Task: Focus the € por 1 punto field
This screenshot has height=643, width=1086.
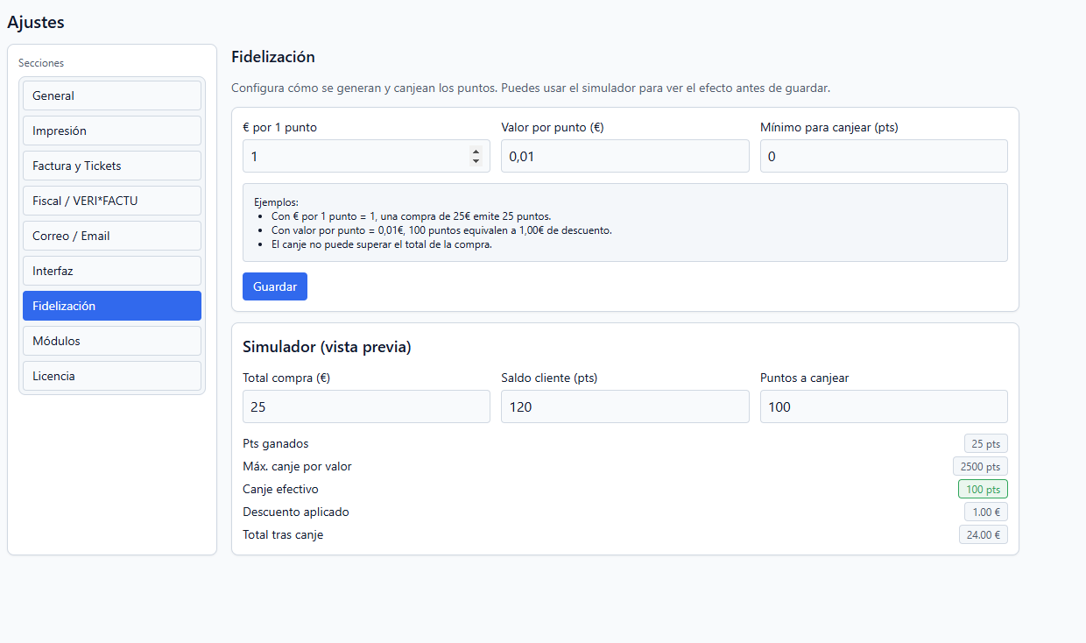Action: pyautogui.click(x=355, y=156)
